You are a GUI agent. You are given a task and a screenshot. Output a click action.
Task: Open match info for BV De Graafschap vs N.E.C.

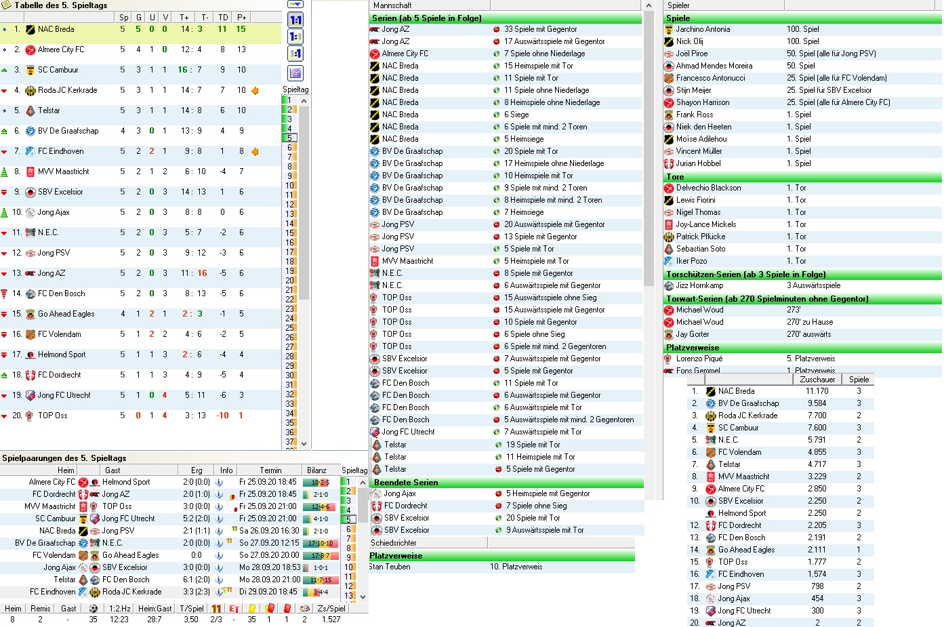219,543
